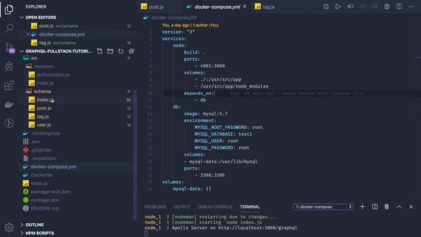
Task: Open the Extensions view
Action: 9,86
